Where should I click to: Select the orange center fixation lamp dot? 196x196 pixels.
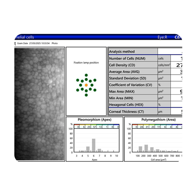[x=86, y=85]
